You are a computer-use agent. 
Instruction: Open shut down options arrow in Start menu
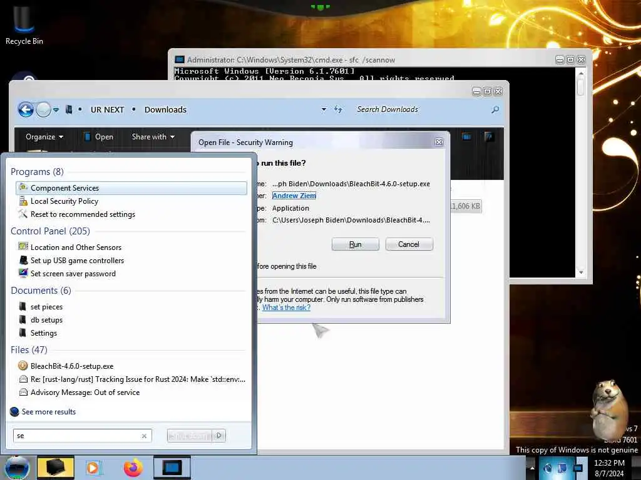[x=218, y=436]
